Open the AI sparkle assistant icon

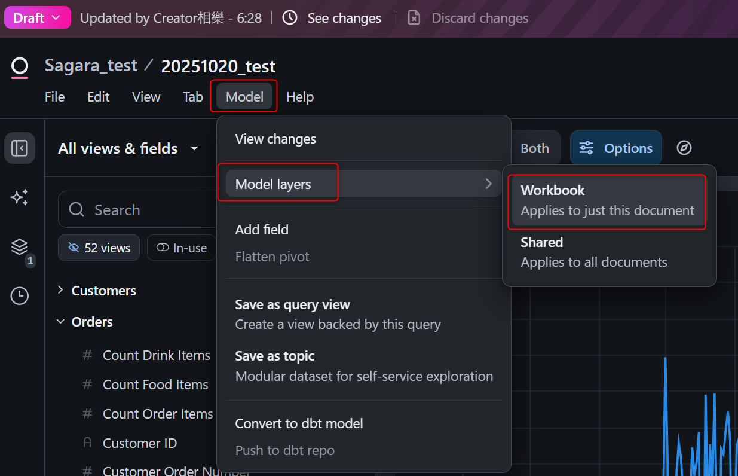tap(20, 197)
